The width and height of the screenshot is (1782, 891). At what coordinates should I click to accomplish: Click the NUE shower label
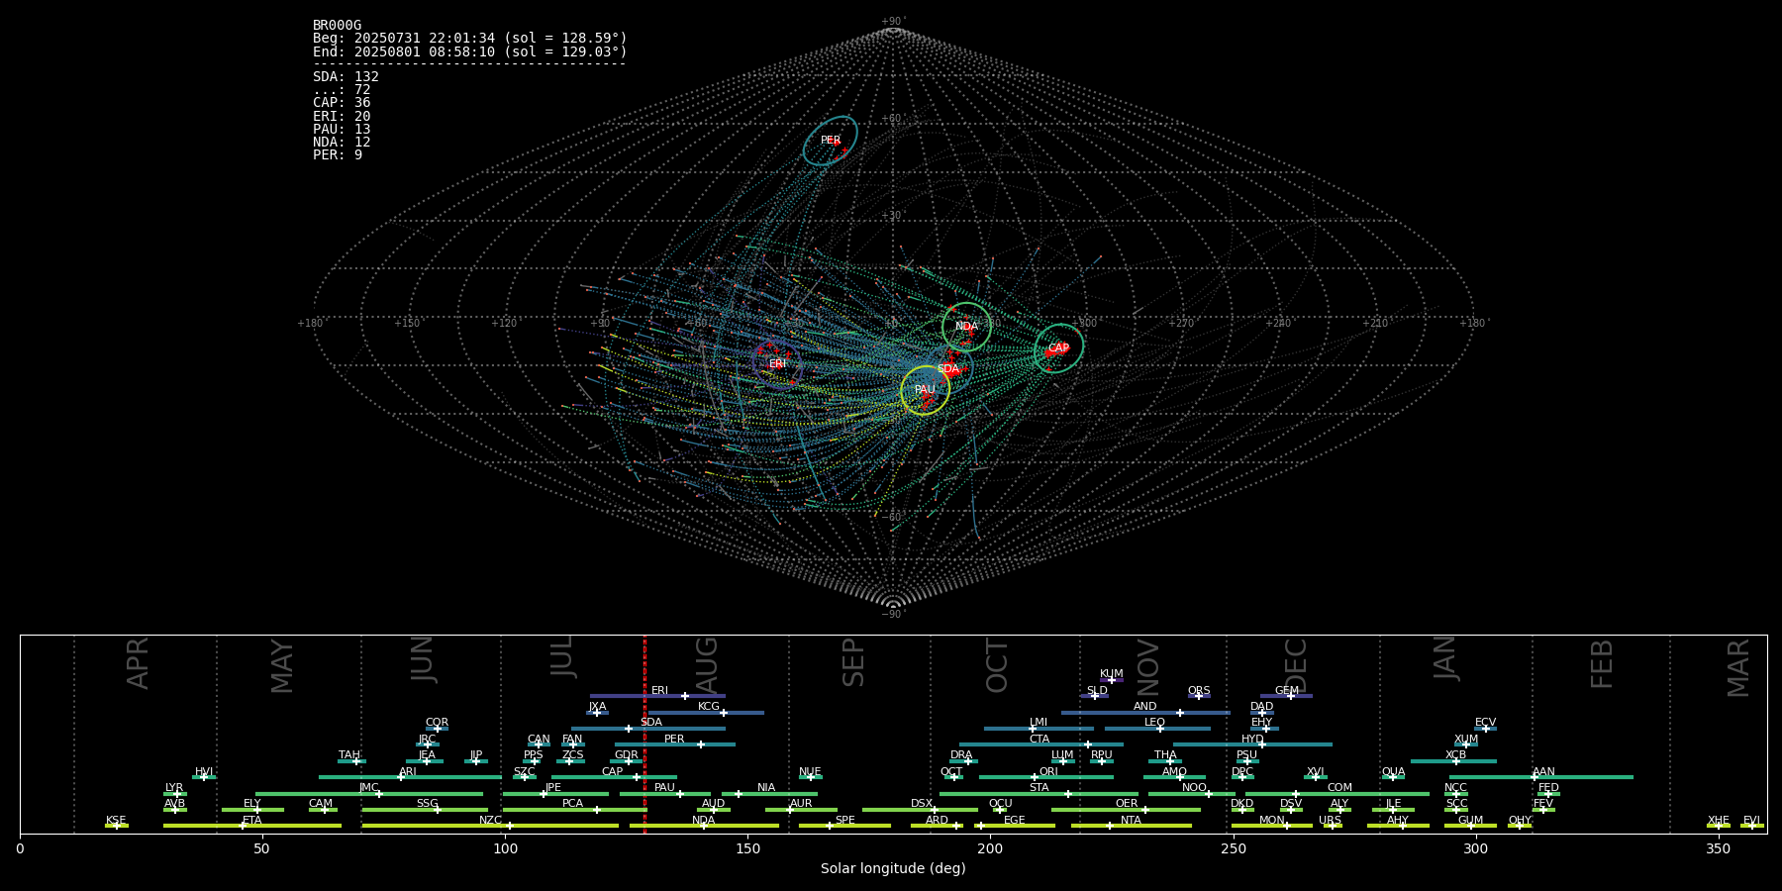click(810, 772)
